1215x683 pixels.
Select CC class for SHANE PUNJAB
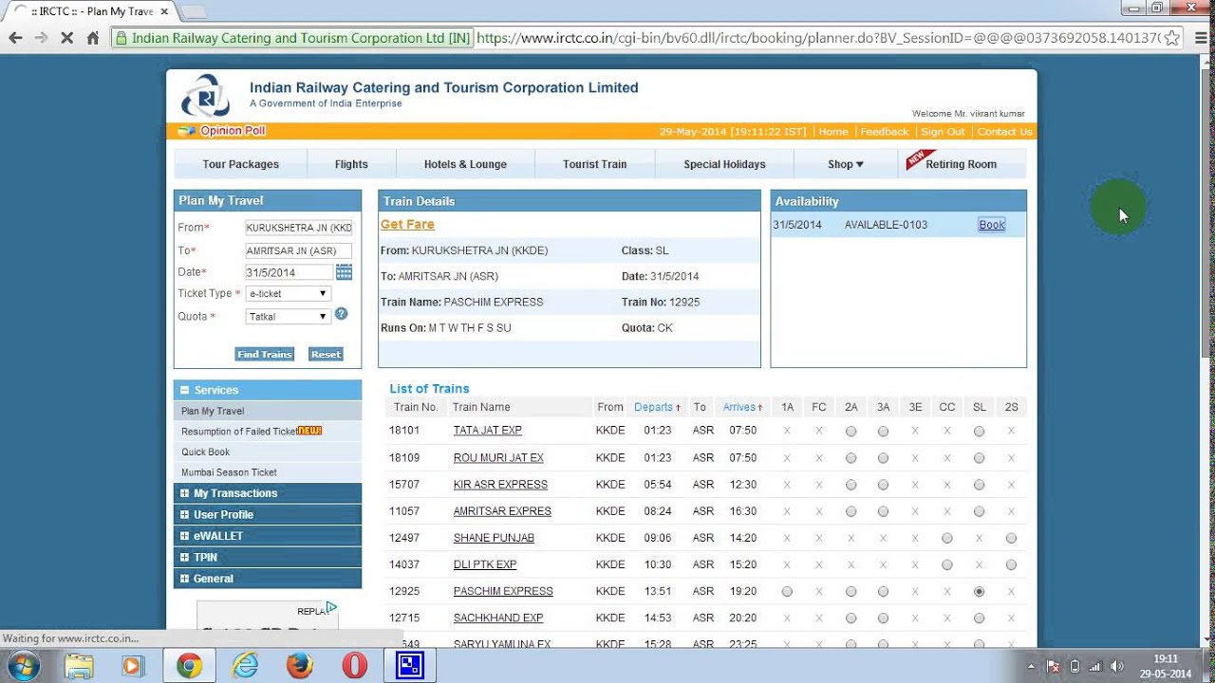click(947, 538)
